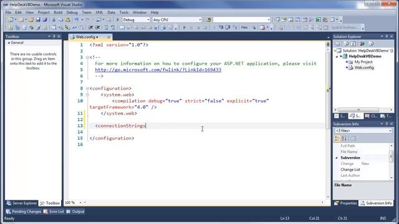This screenshot has height=224, width=399.
Task: Select Web.config in Solution Explorer tree
Action: (x=364, y=68)
